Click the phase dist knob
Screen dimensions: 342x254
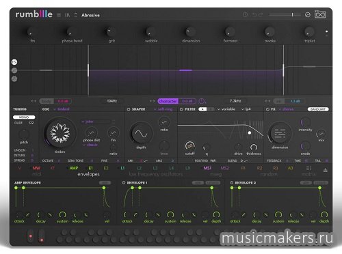92,132
